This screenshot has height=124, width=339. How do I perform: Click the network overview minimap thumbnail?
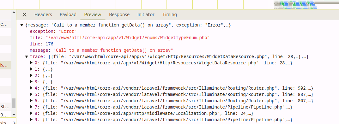click(295, 4)
